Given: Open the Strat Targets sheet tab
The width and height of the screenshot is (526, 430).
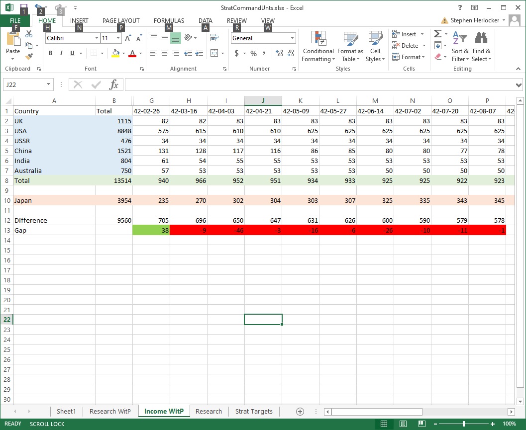Looking at the screenshot, I should pyautogui.click(x=254, y=411).
